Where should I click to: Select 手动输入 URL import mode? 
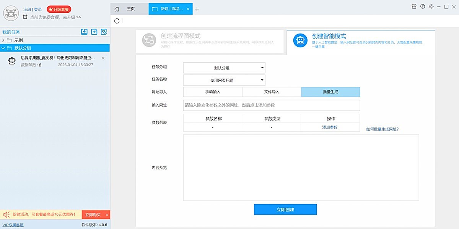213,92
